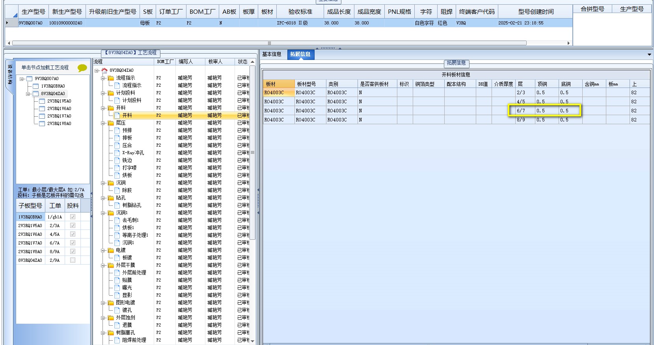Screen dimensions: 654x345
Task: Click the 钻孔 folder icon
Action: [111, 198]
